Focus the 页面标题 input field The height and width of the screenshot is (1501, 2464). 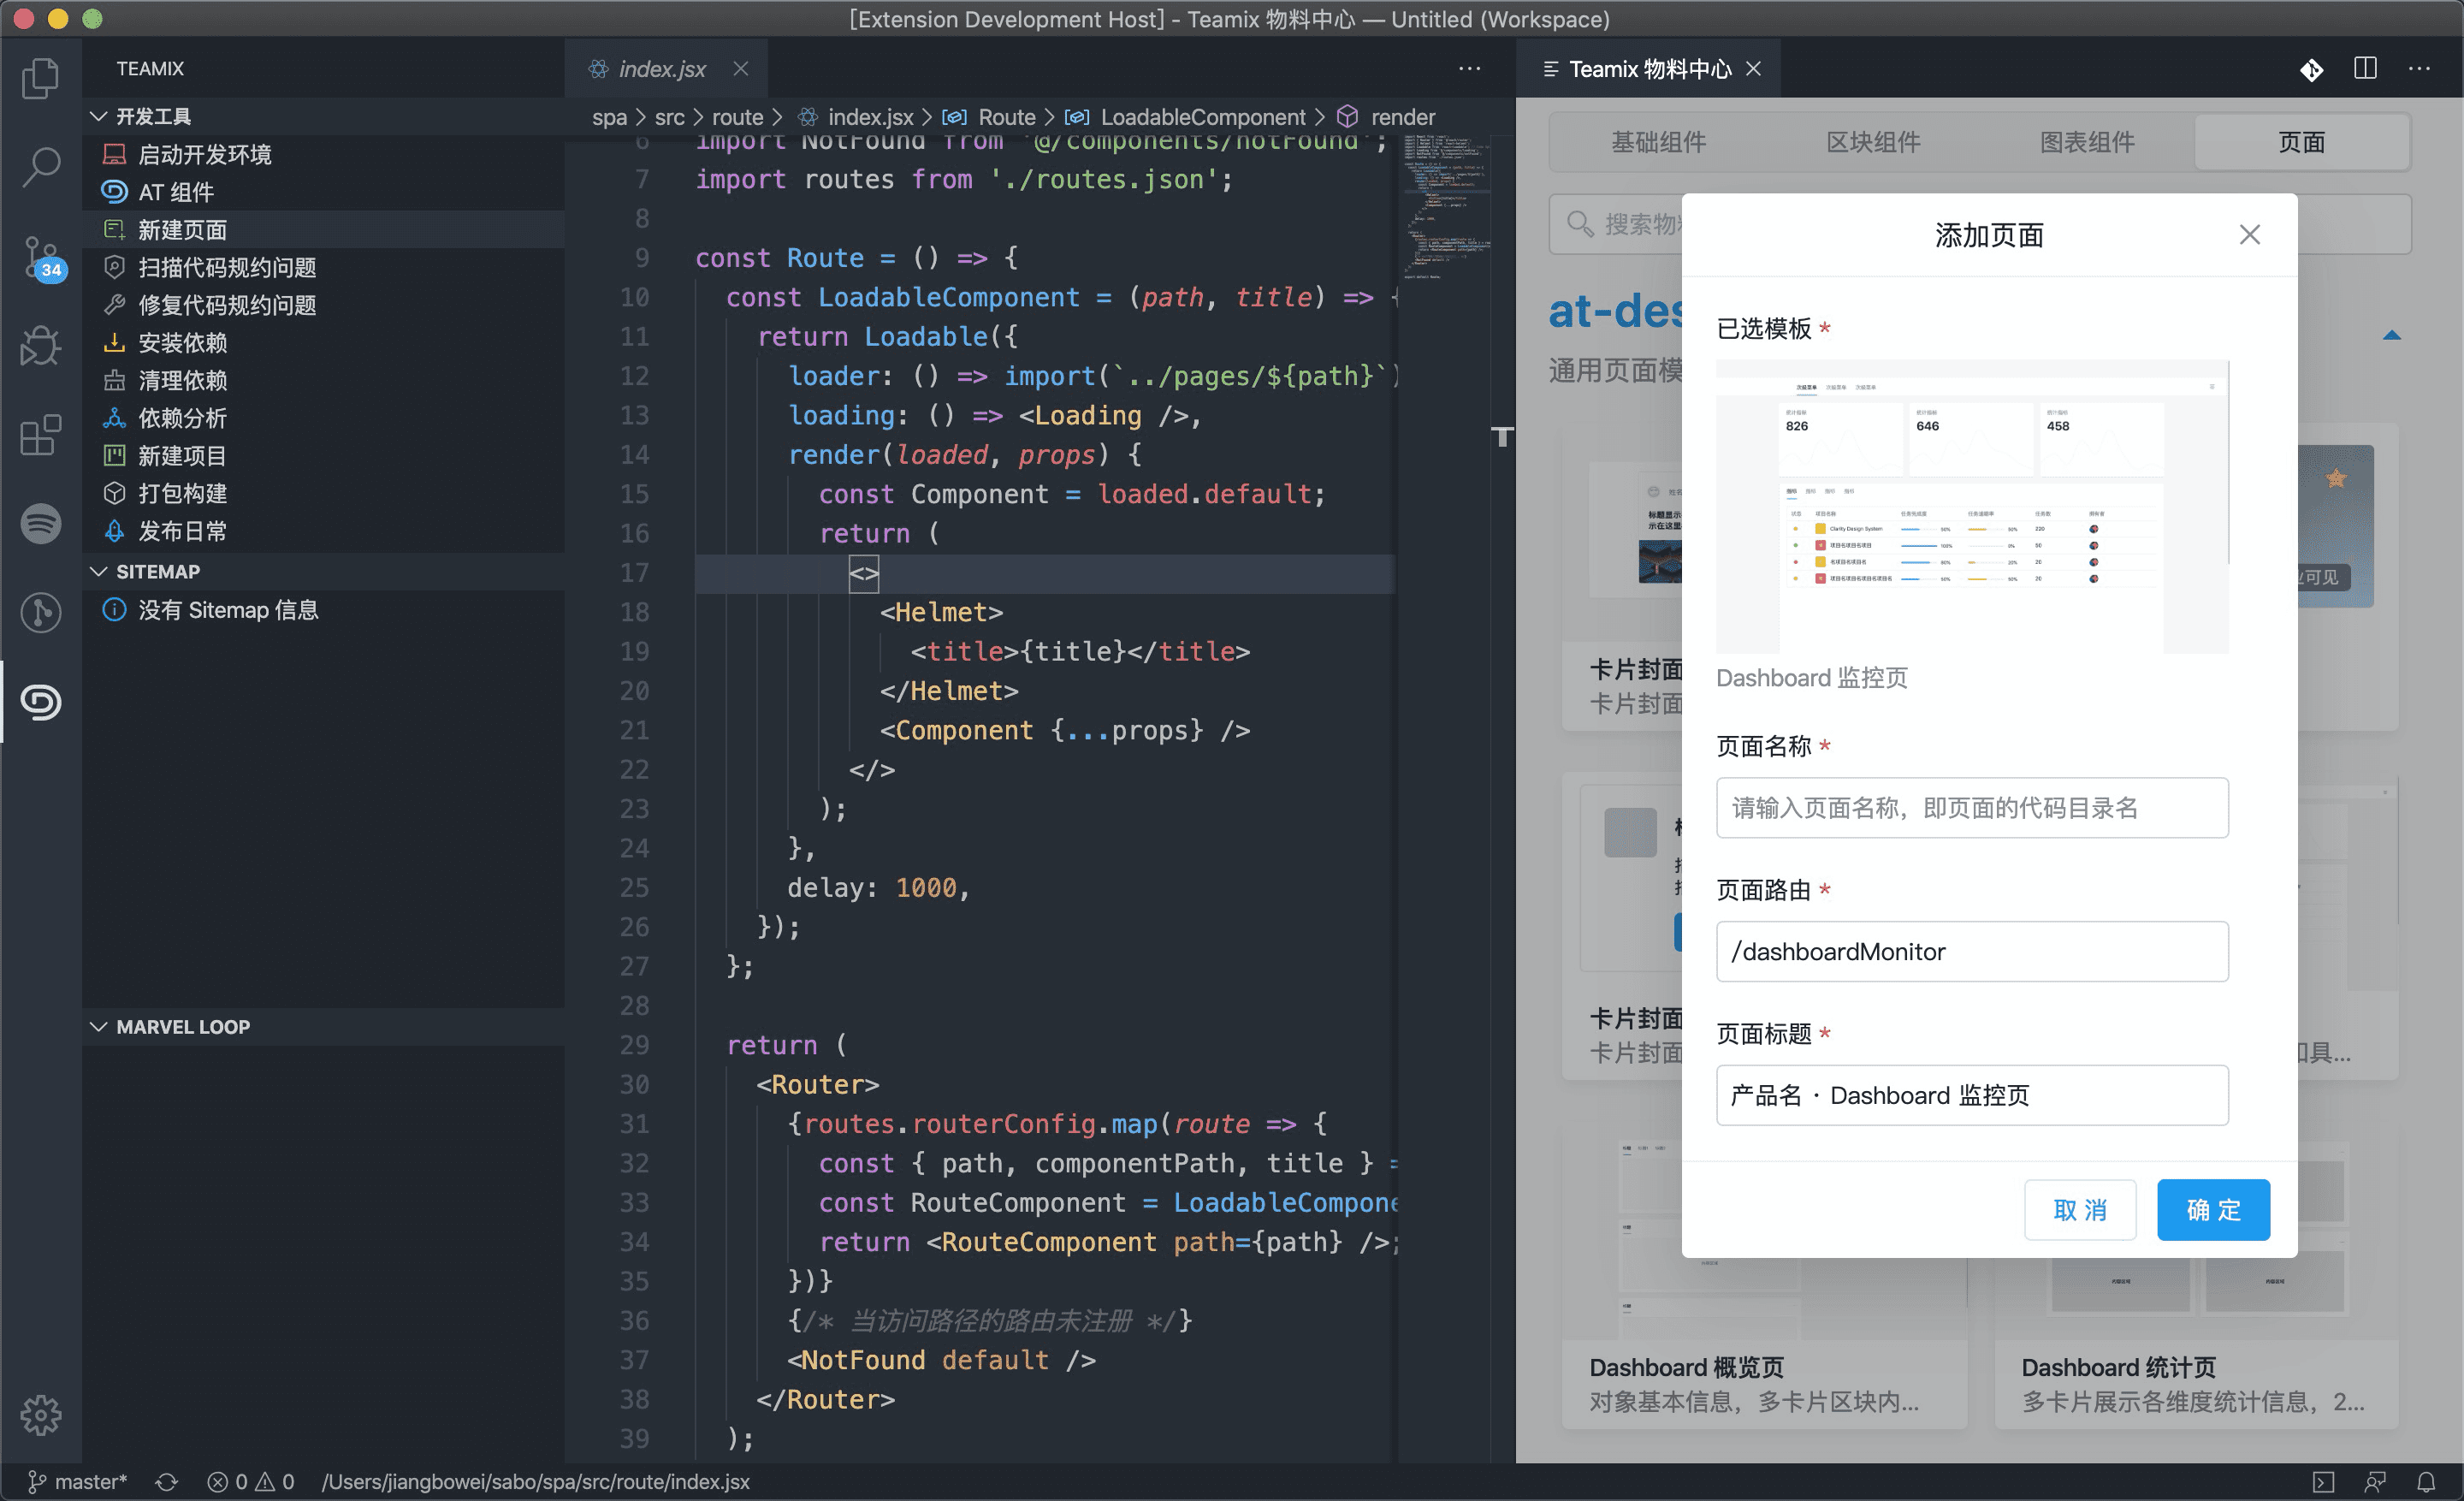[x=1972, y=1095]
